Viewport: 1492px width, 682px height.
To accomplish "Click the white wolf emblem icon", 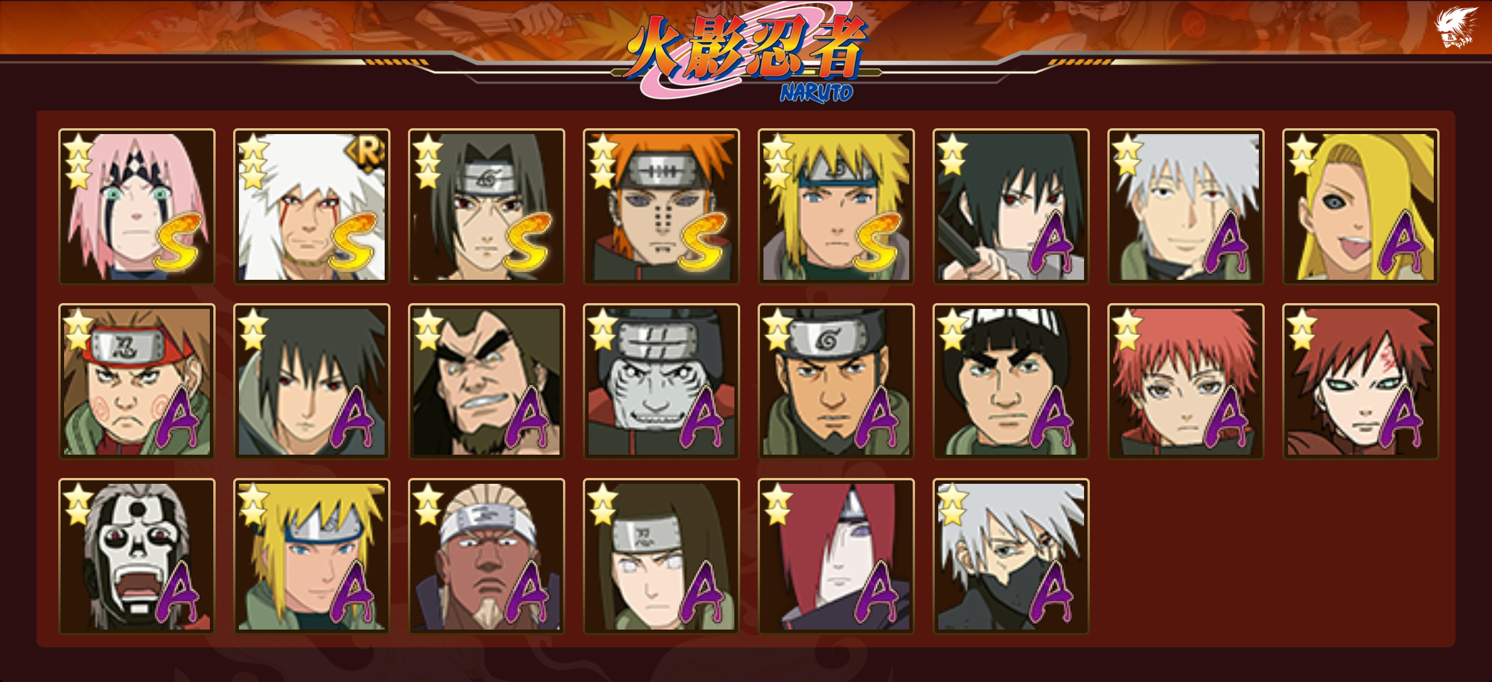I will click(1455, 27).
